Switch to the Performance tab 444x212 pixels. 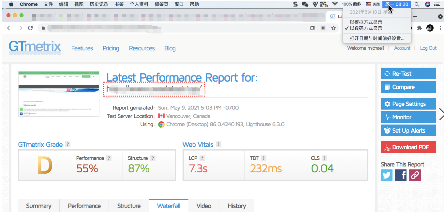click(84, 206)
